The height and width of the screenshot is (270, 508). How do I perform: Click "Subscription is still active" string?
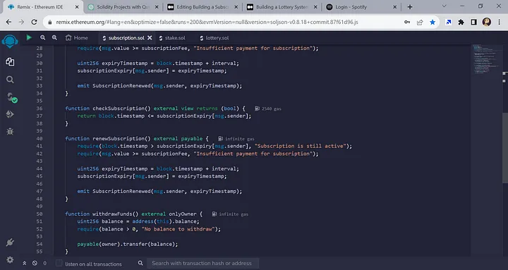[x=301, y=146]
